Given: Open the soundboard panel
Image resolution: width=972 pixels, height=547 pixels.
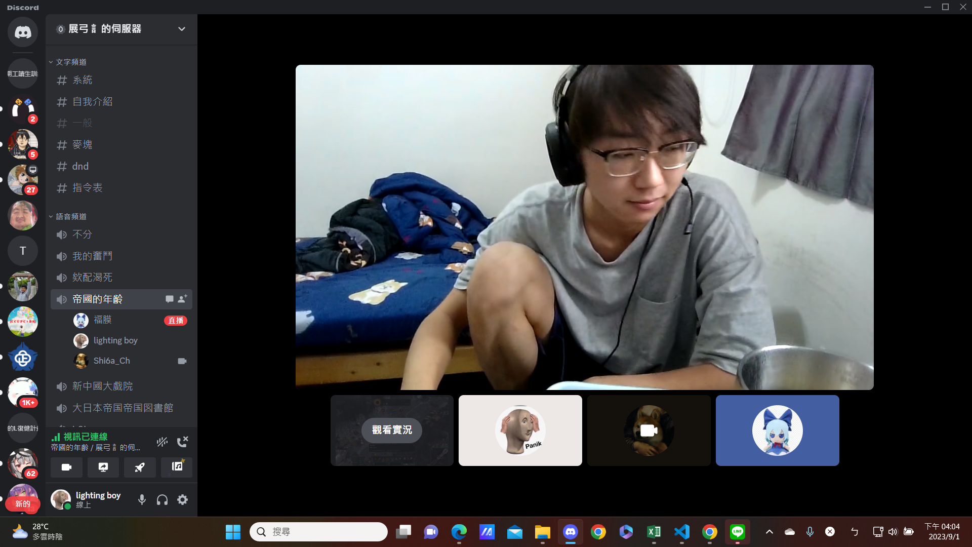Looking at the screenshot, I should [x=177, y=467].
